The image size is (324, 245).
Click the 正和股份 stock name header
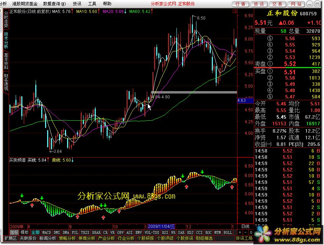click(282, 13)
